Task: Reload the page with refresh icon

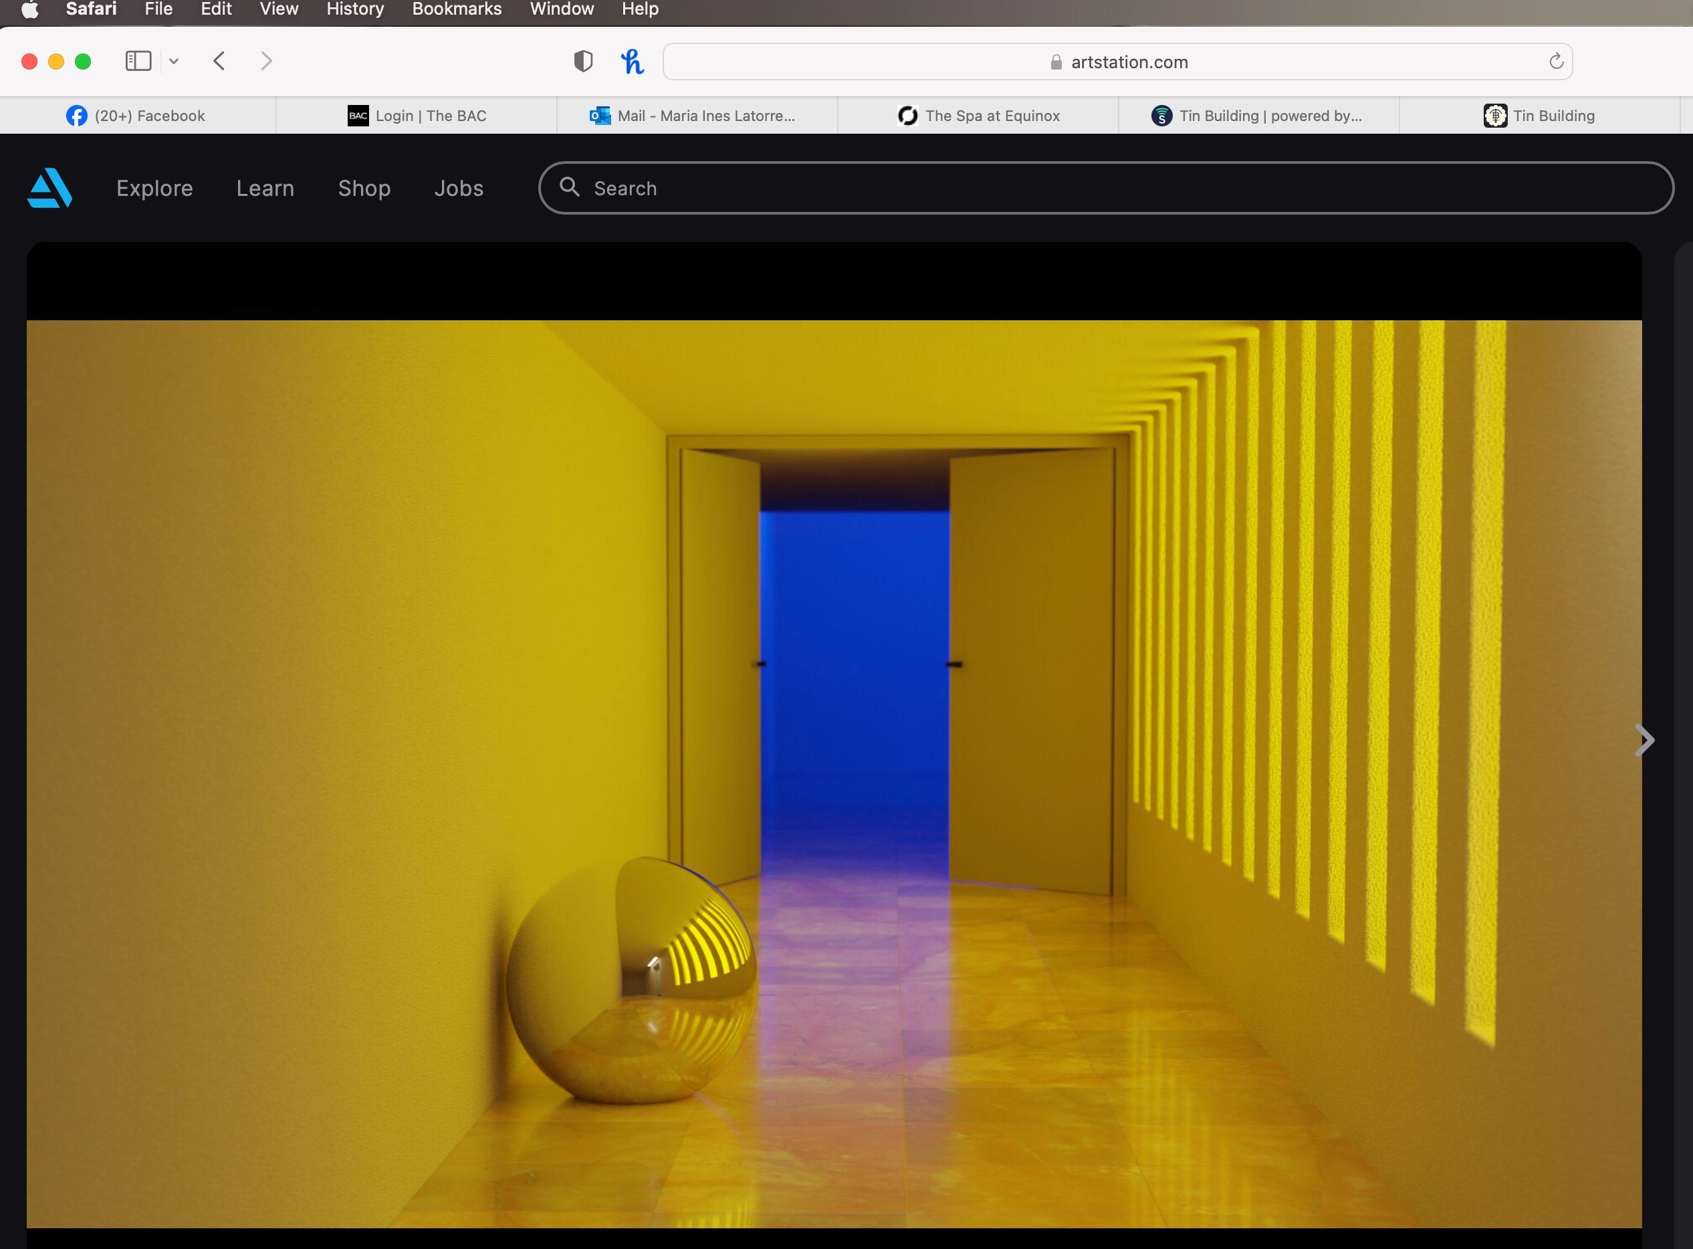Action: (x=1555, y=62)
